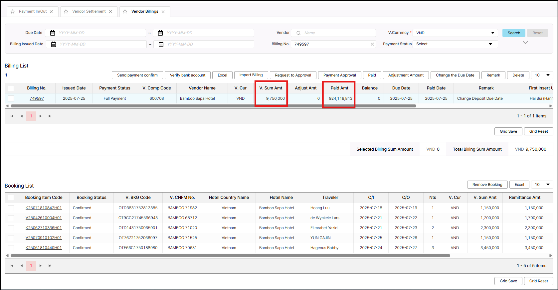Switch to the Vendor Settlement tab
This screenshot has height=290, width=558.
89,11
